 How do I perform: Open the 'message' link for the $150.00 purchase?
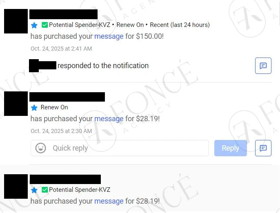coord(109,36)
